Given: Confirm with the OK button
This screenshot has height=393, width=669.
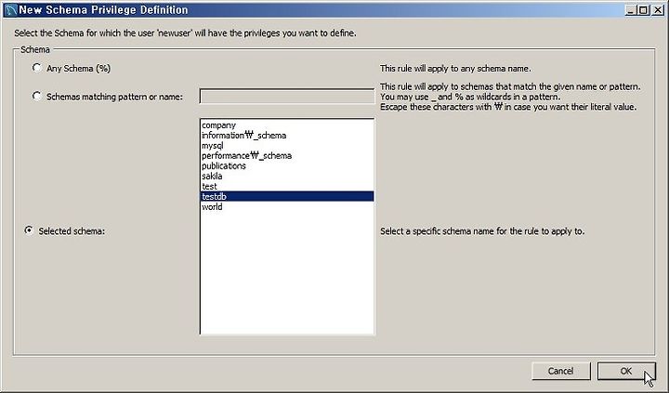Looking at the screenshot, I should point(626,371).
